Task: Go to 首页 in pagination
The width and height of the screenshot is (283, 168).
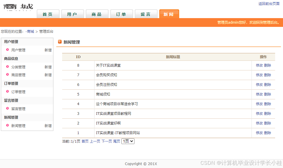Action: click(x=85, y=141)
